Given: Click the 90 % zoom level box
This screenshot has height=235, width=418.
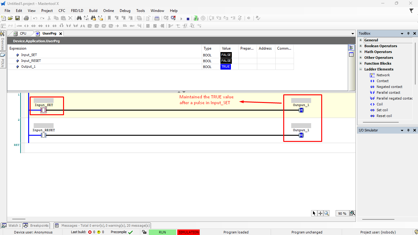Looking at the screenshot, I should tap(342, 214).
